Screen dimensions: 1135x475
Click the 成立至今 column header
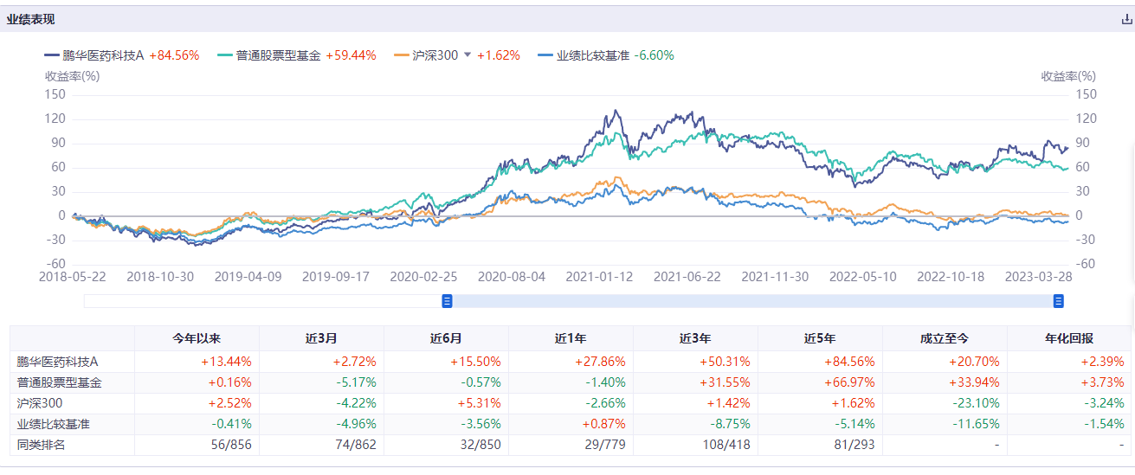(x=945, y=338)
